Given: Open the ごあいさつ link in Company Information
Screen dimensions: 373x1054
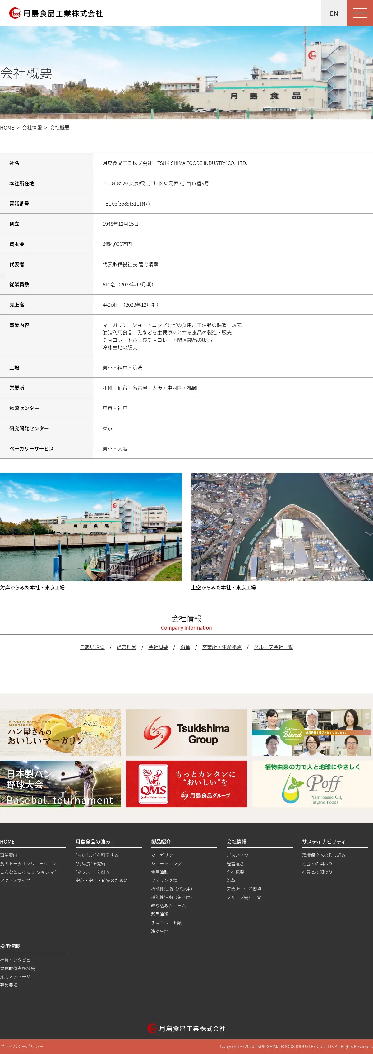Looking at the screenshot, I should click(92, 647).
